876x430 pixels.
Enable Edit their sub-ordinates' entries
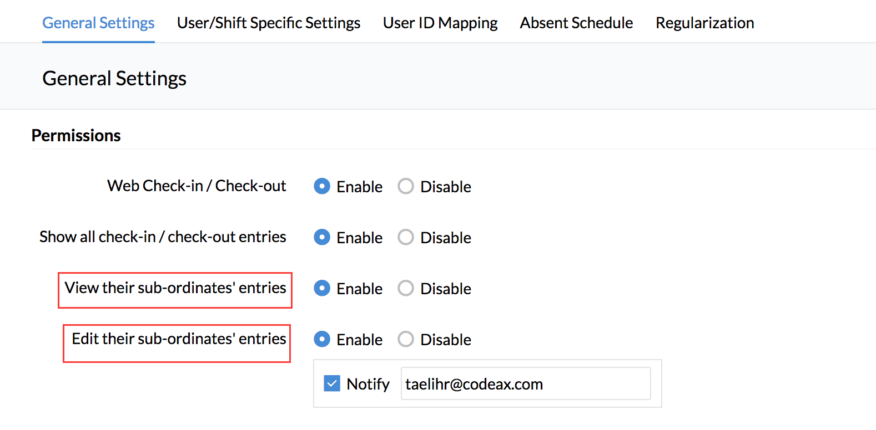click(x=322, y=339)
